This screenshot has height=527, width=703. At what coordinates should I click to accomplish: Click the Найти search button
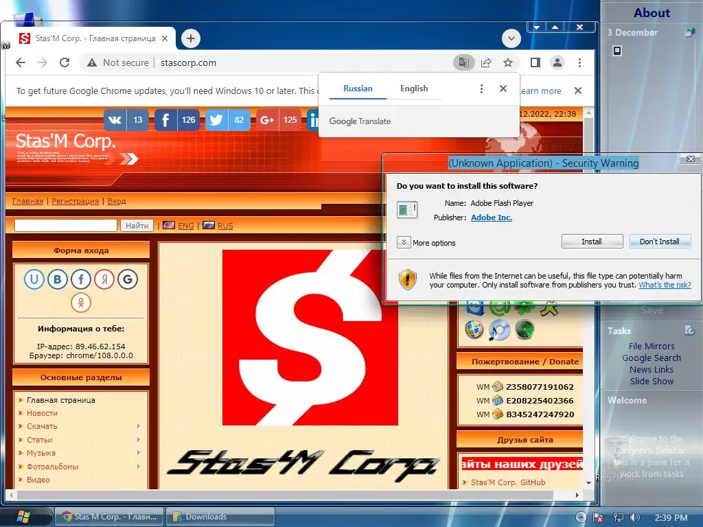[137, 225]
